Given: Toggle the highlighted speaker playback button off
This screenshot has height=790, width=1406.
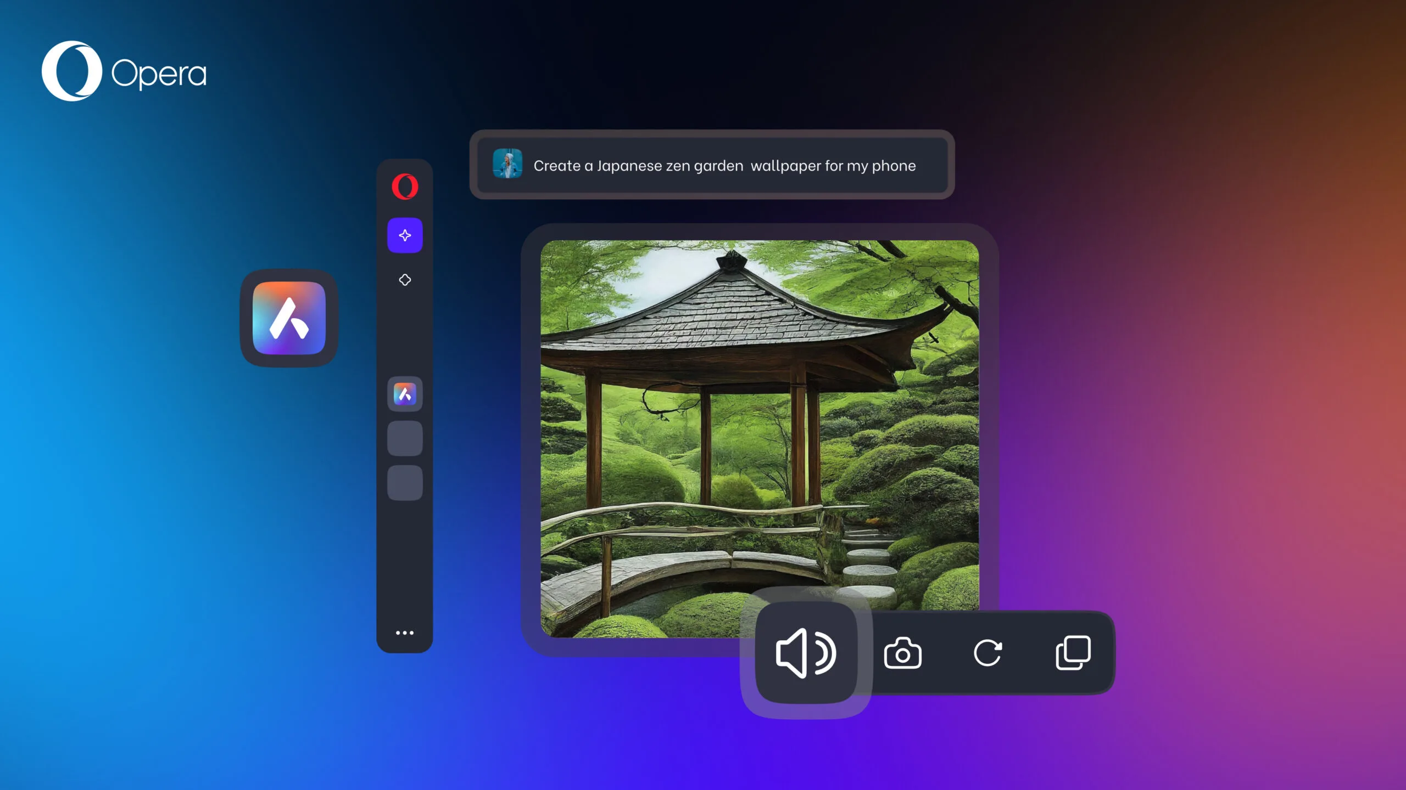Looking at the screenshot, I should (x=806, y=652).
